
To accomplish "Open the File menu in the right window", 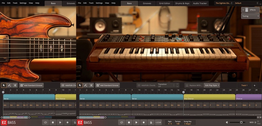I will click(80, 3).
